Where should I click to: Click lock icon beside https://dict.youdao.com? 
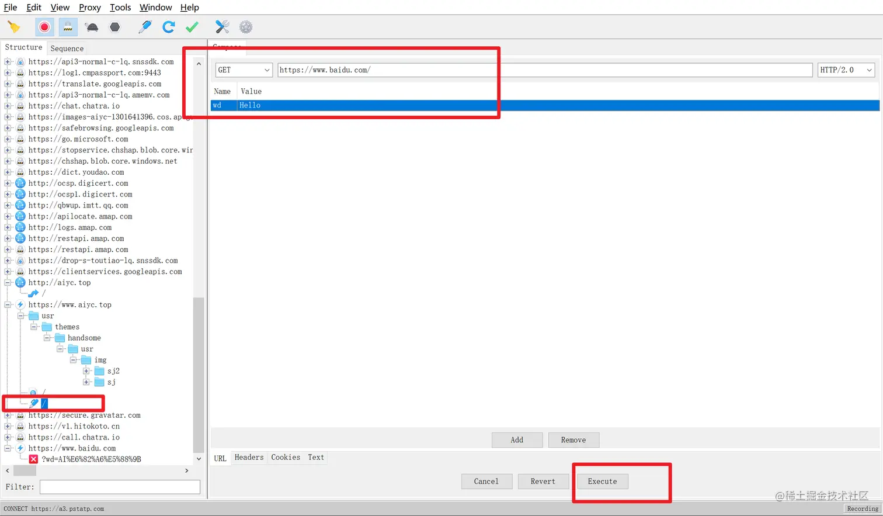(20, 172)
